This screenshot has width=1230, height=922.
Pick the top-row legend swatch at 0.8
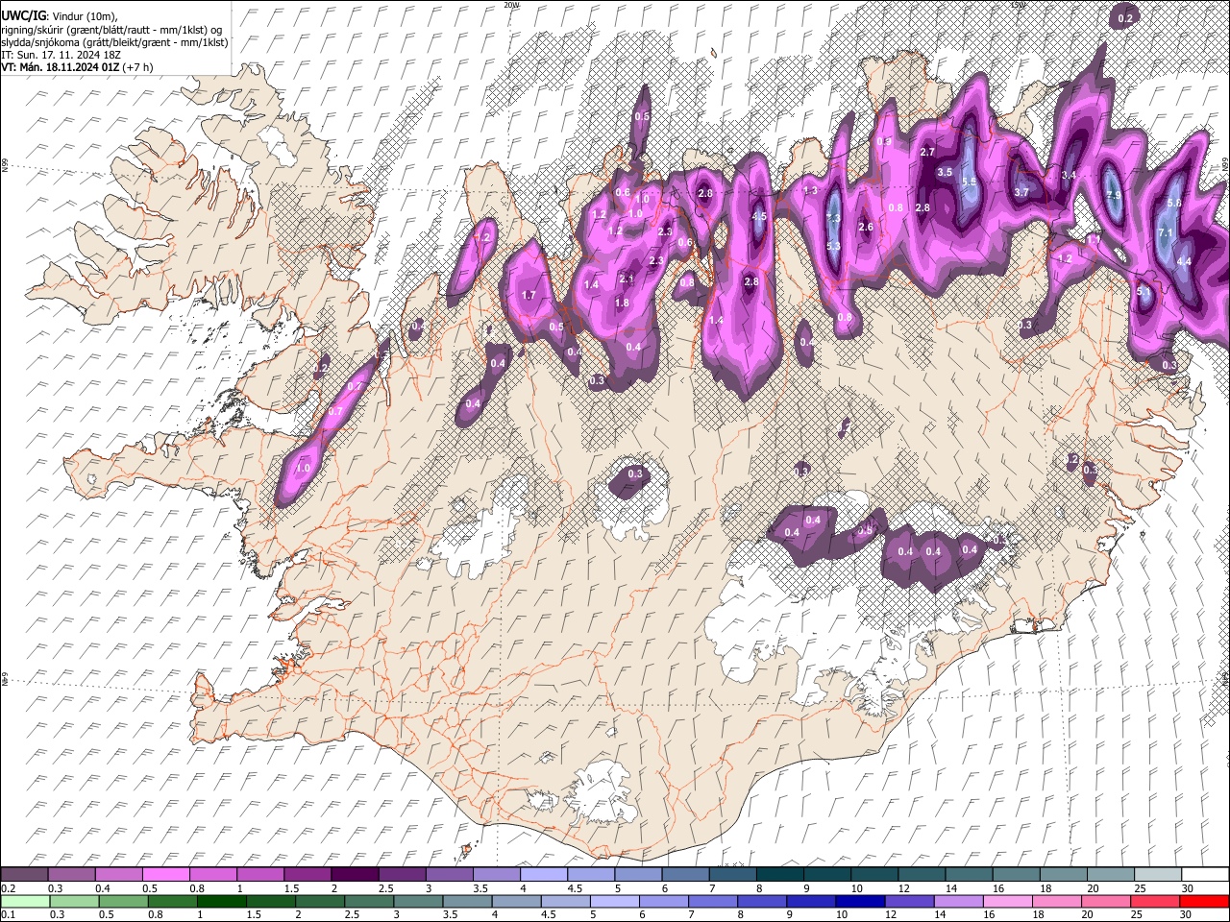coord(212,874)
